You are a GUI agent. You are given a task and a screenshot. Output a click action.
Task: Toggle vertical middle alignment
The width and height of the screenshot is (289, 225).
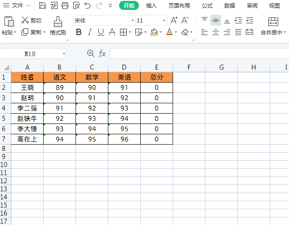tap(216, 20)
